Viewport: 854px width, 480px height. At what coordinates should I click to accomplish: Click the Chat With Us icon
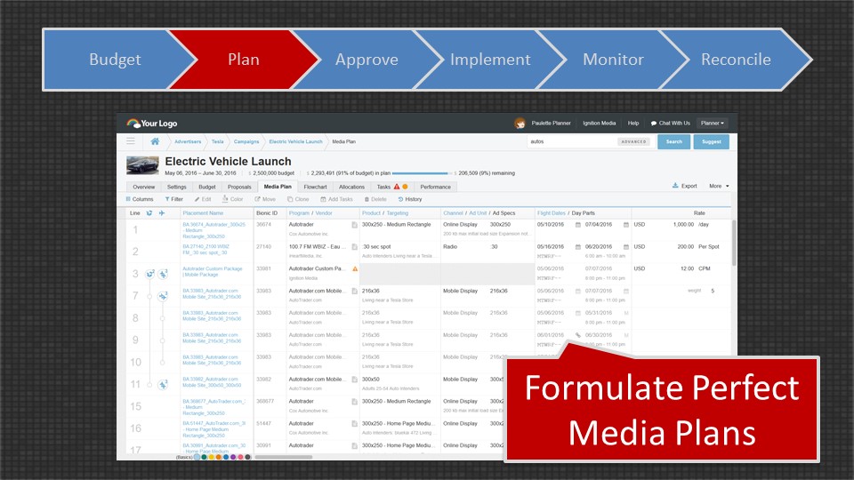pos(654,123)
